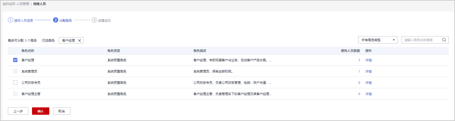
Task: Click member count 0 for 公司财务专员
Action: pos(359,83)
